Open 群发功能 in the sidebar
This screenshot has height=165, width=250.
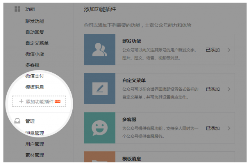(35, 21)
